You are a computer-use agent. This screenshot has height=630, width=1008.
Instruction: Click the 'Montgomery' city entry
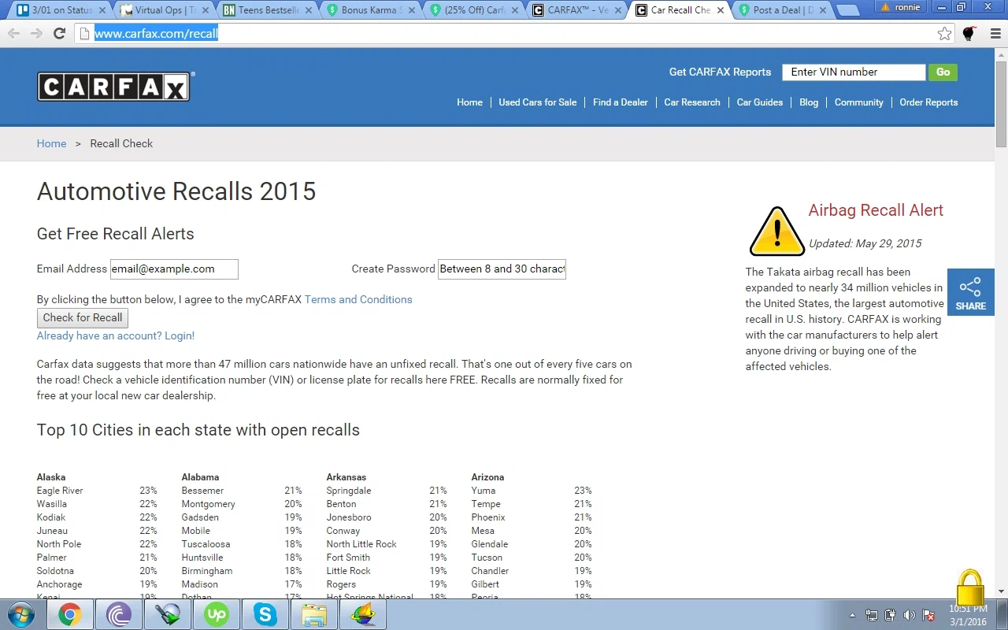209,504
